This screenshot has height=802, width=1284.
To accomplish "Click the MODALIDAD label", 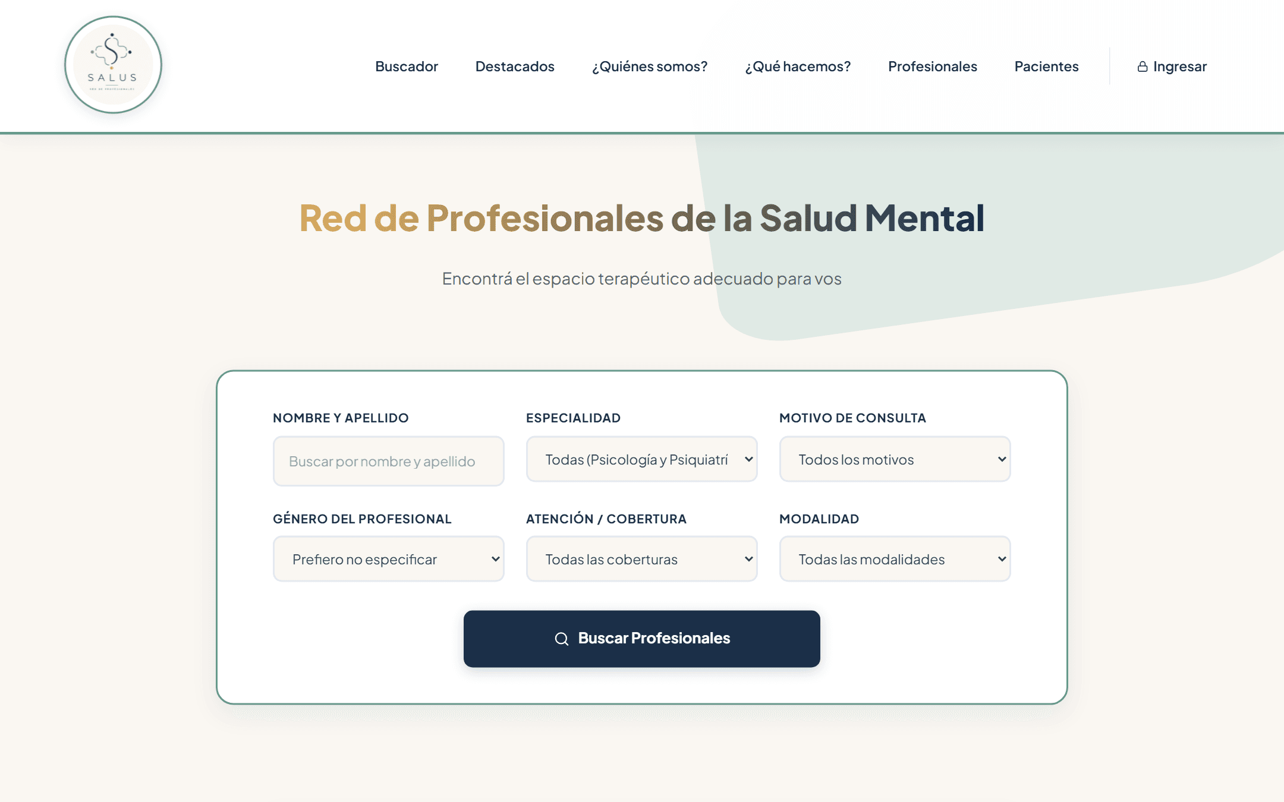I will point(819,519).
